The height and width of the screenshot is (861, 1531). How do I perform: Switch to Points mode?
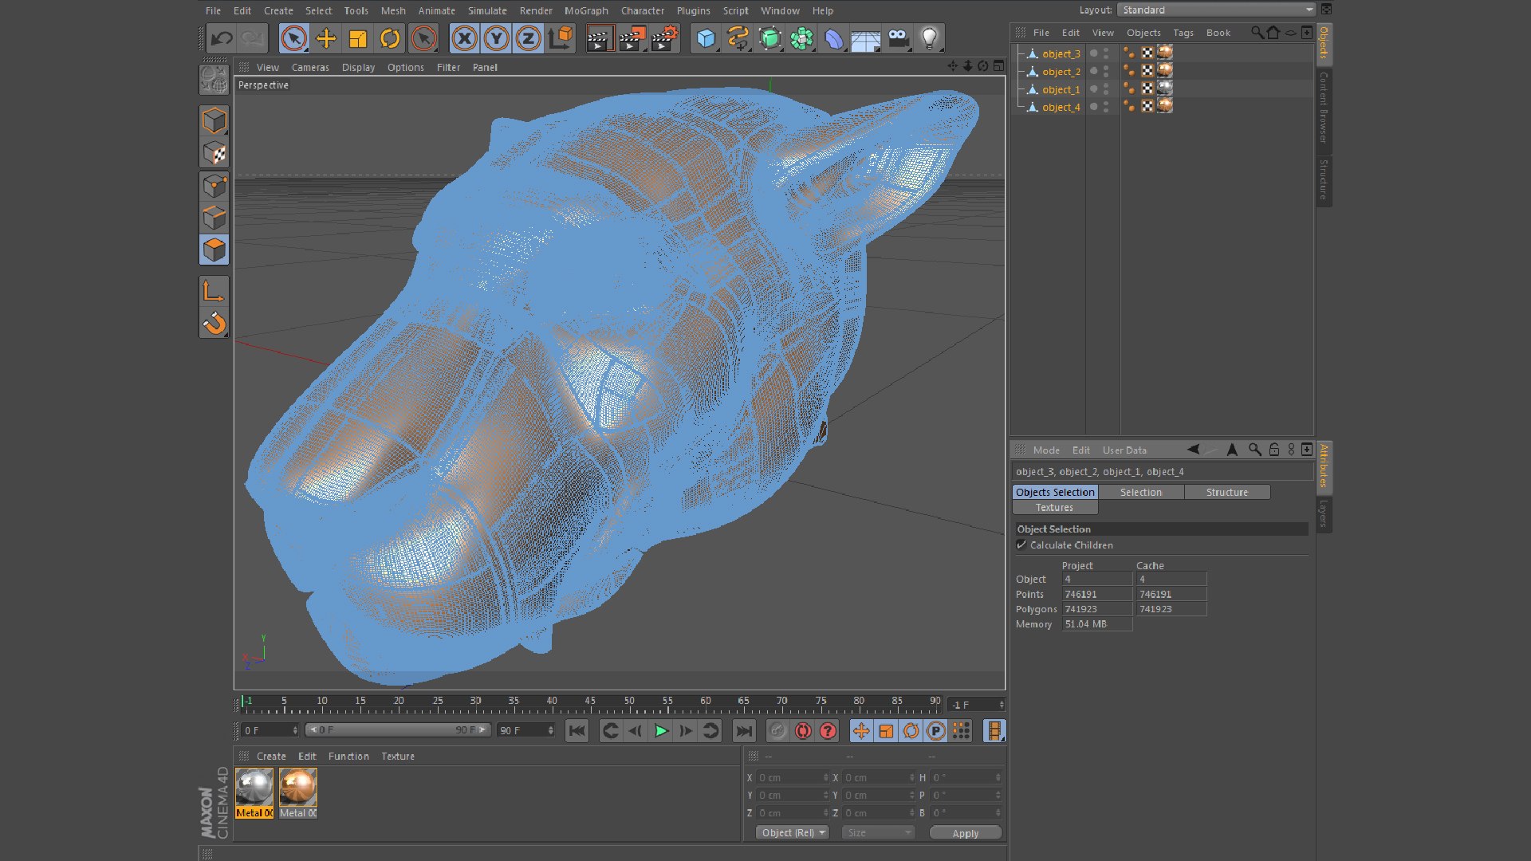(x=214, y=186)
